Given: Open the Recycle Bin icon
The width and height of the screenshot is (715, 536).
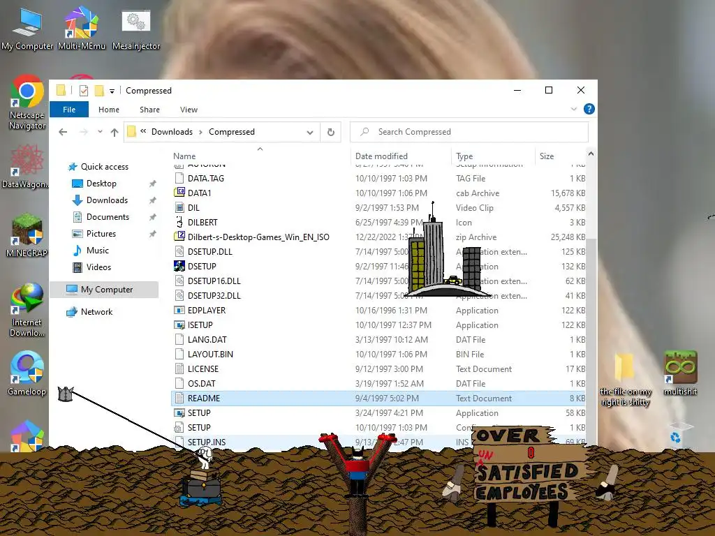Looking at the screenshot, I should [679, 434].
